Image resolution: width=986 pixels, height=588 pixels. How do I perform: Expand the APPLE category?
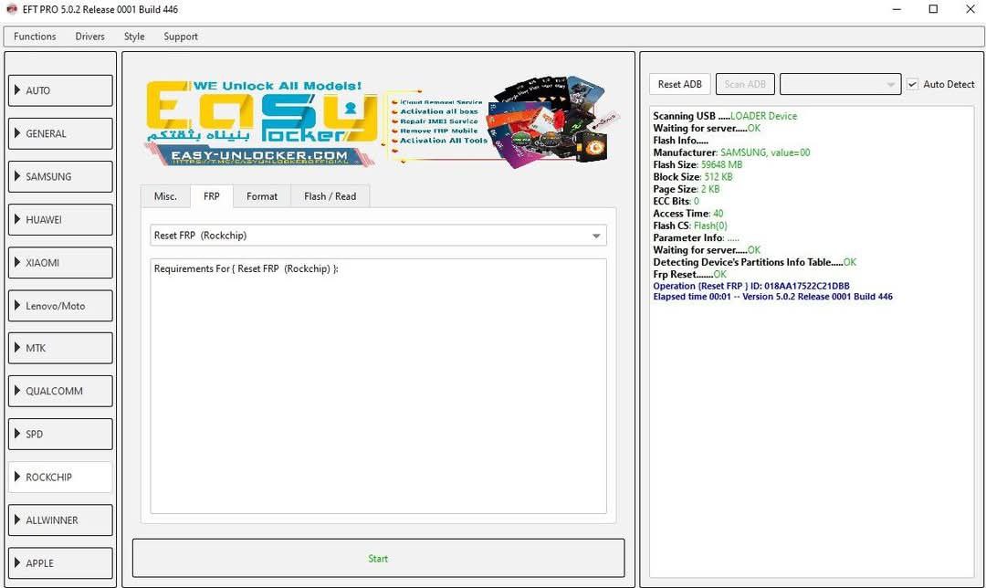(60, 562)
